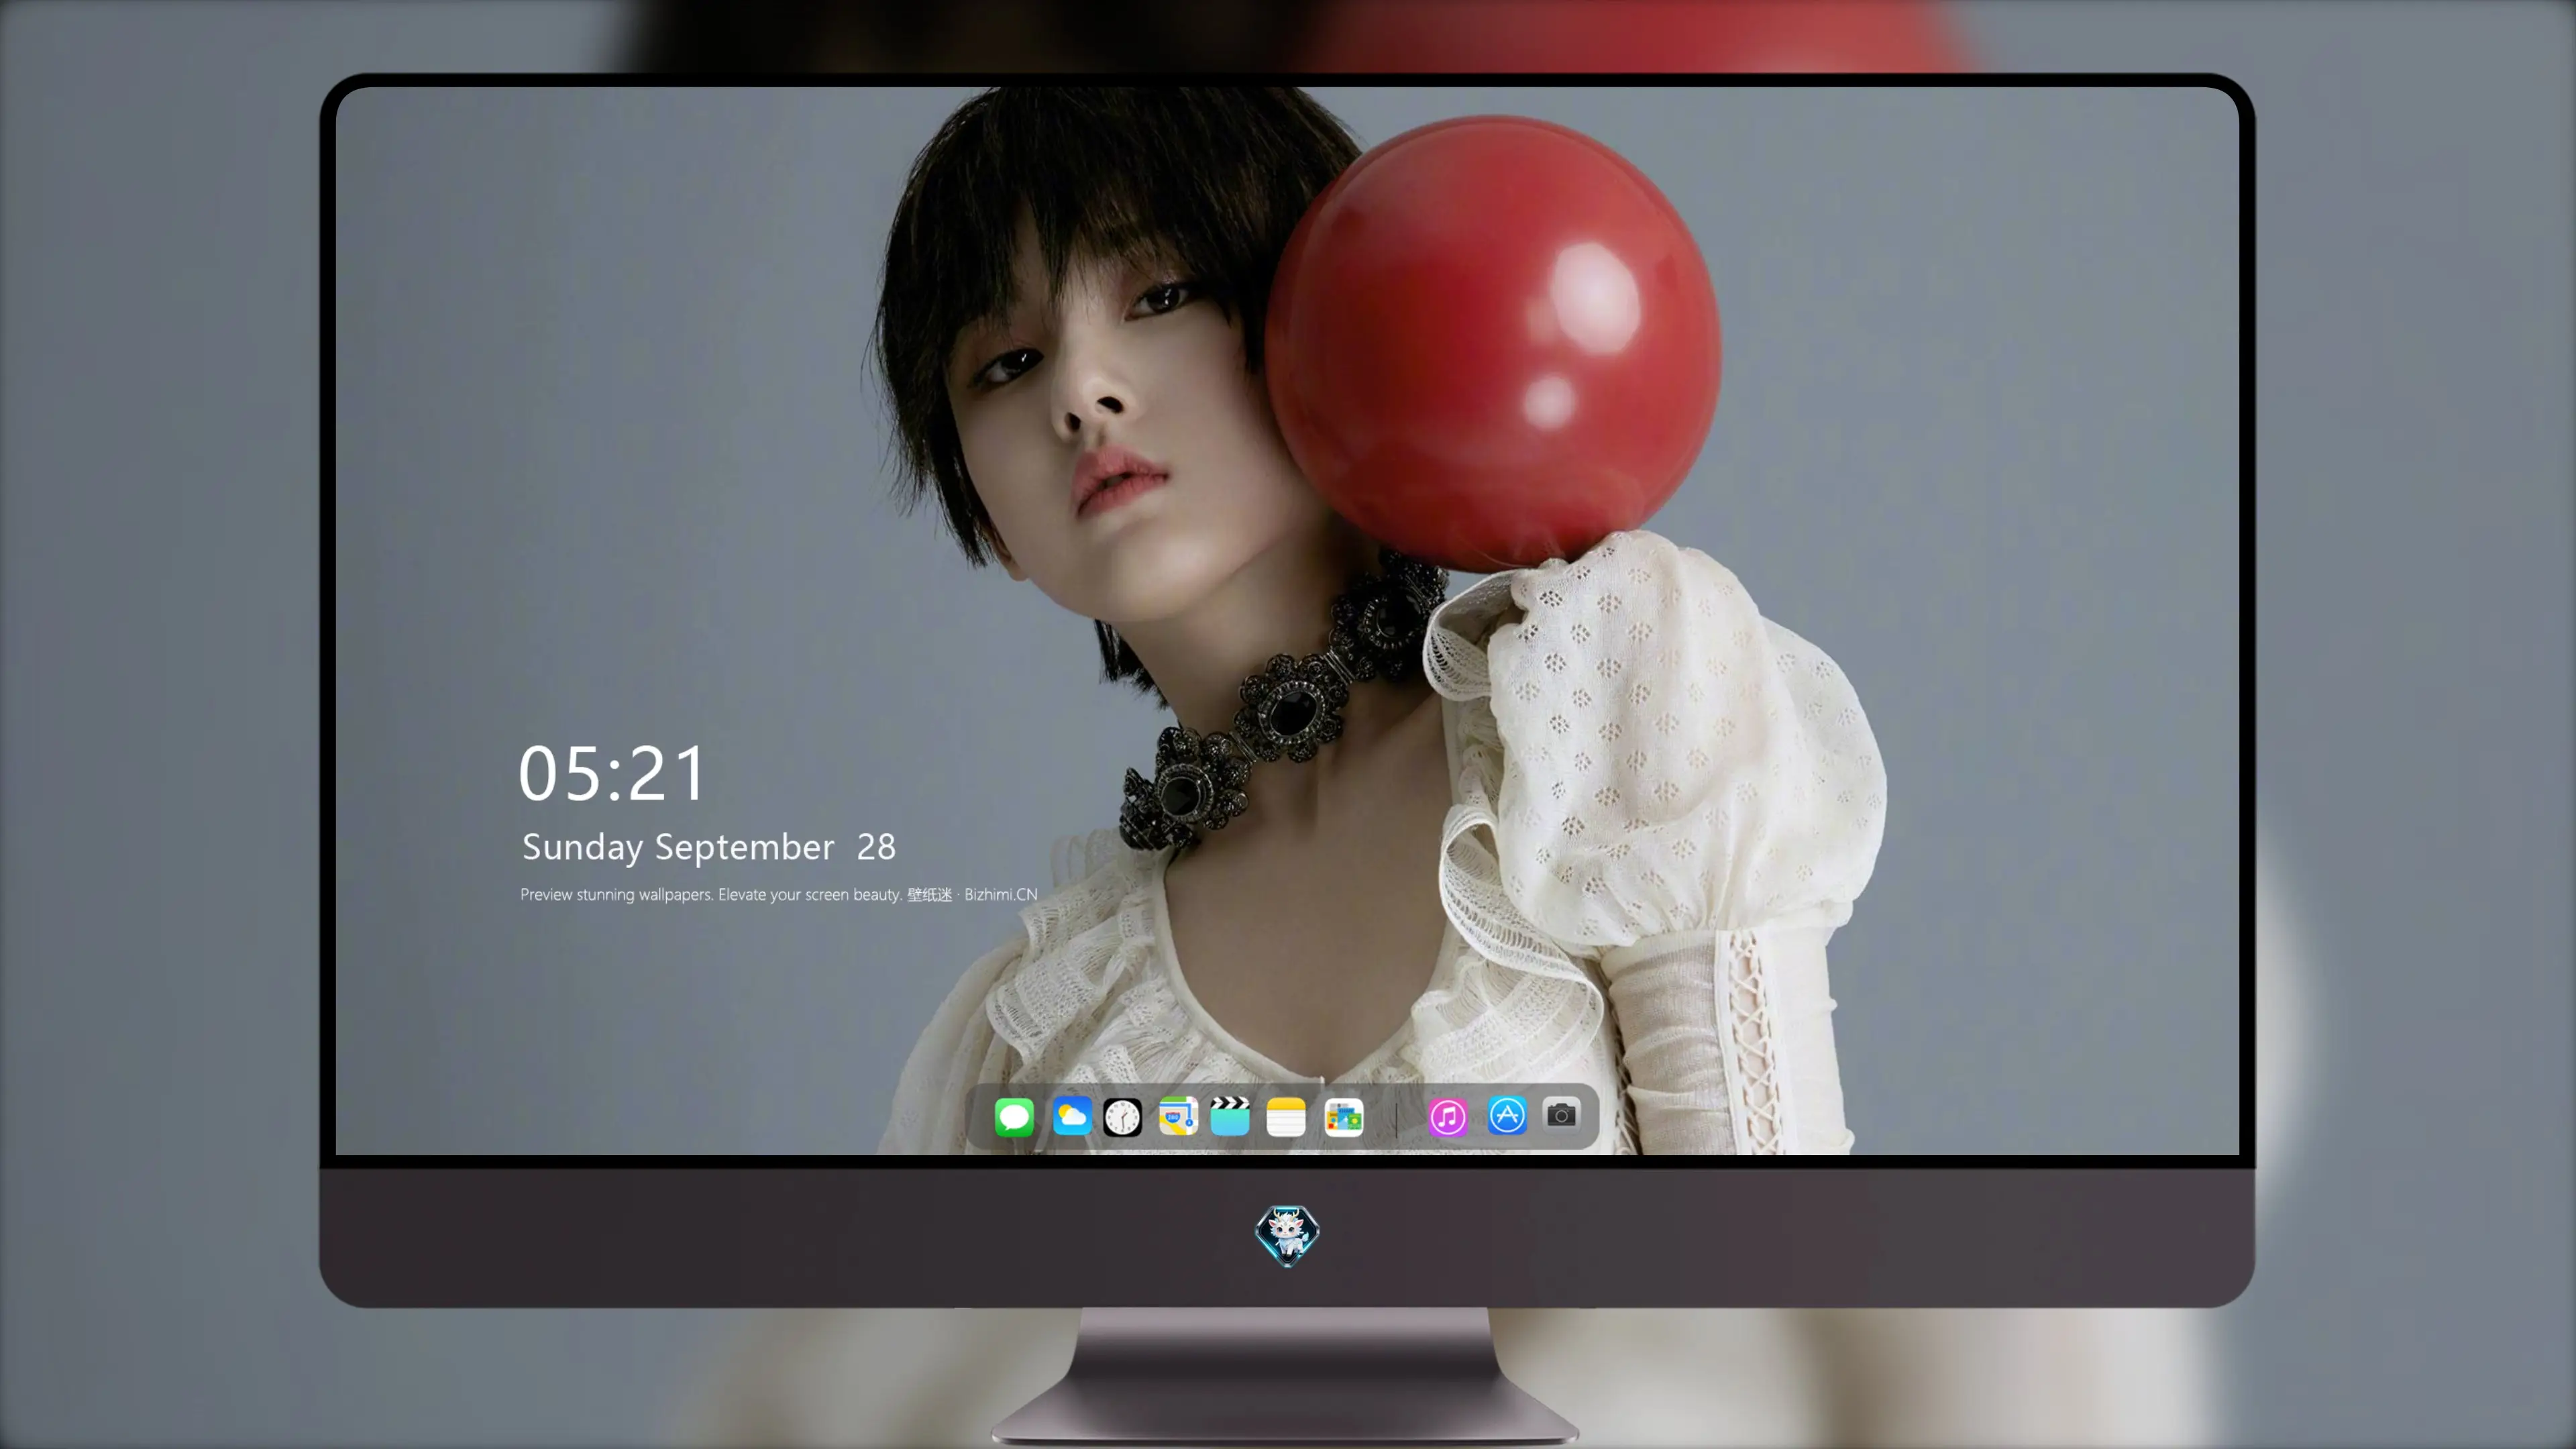Open the Maps app icon
Image resolution: width=2576 pixels, height=1449 pixels.
(x=1178, y=1116)
